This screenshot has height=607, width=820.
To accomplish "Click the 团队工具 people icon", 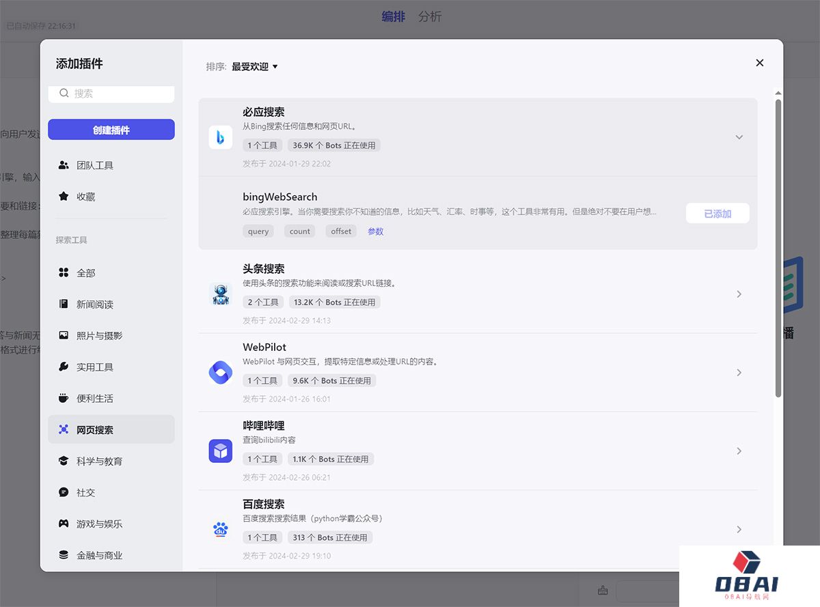I will (64, 165).
